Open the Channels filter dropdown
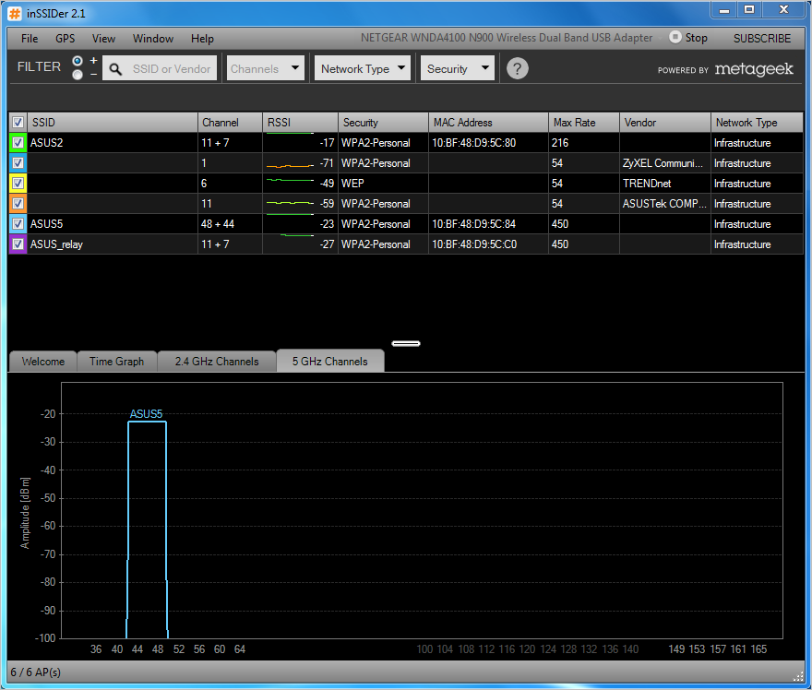The image size is (812, 690). pos(266,68)
